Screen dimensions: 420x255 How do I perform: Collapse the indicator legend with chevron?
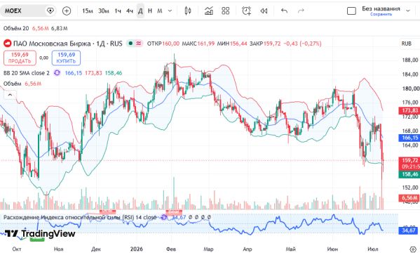[10, 95]
